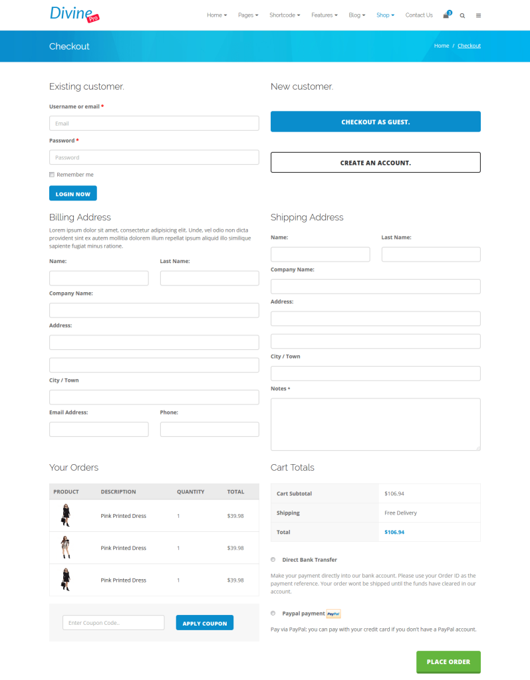Expand the Features dropdown
The width and height of the screenshot is (530, 680).
(325, 15)
